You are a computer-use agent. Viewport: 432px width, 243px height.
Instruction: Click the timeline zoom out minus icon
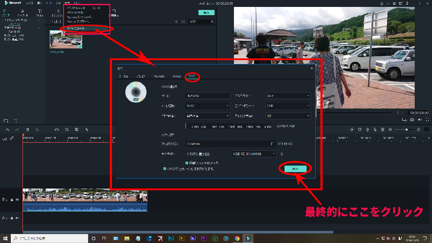click(390, 129)
